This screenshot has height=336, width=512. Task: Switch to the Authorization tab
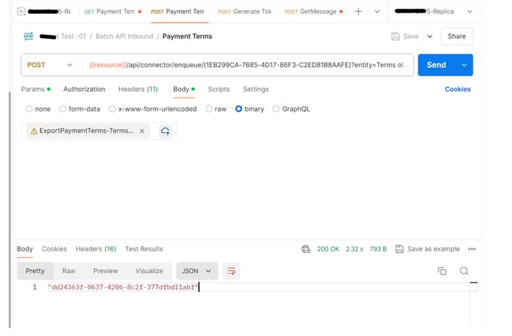click(84, 89)
